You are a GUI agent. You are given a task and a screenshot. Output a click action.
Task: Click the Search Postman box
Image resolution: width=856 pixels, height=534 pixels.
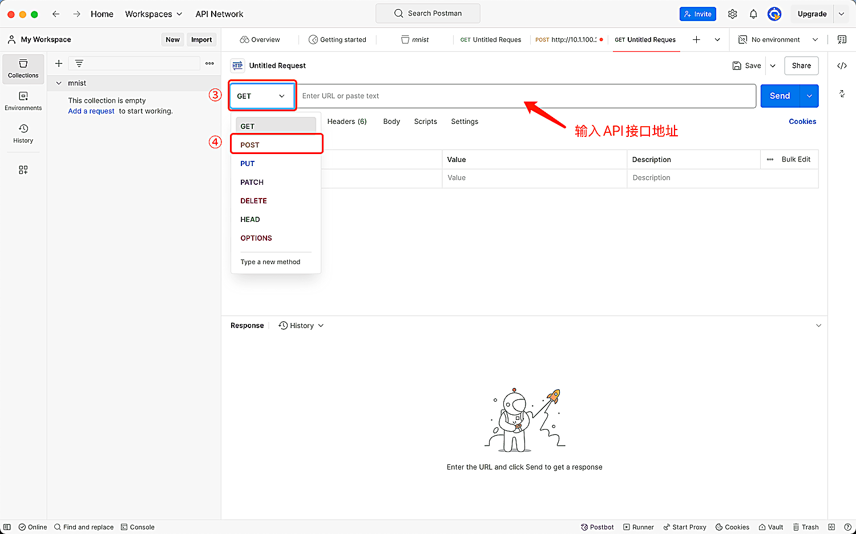(428, 13)
